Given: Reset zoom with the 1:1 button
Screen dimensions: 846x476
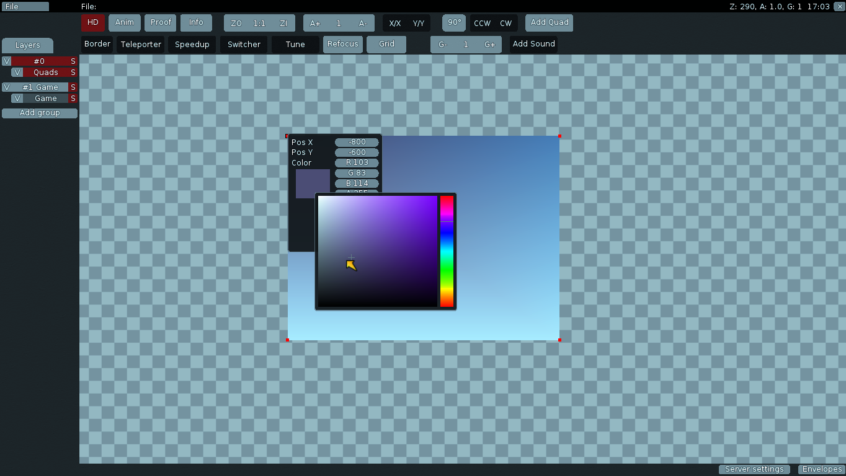Looking at the screenshot, I should [x=259, y=24].
